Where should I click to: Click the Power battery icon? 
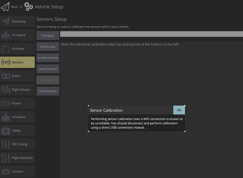tap(6, 103)
